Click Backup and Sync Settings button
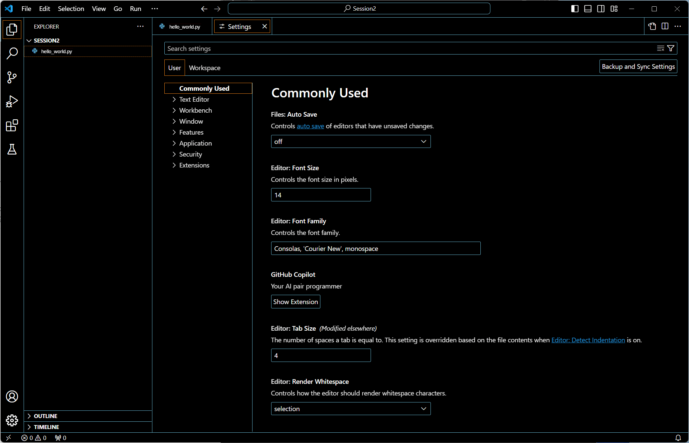 click(x=638, y=66)
